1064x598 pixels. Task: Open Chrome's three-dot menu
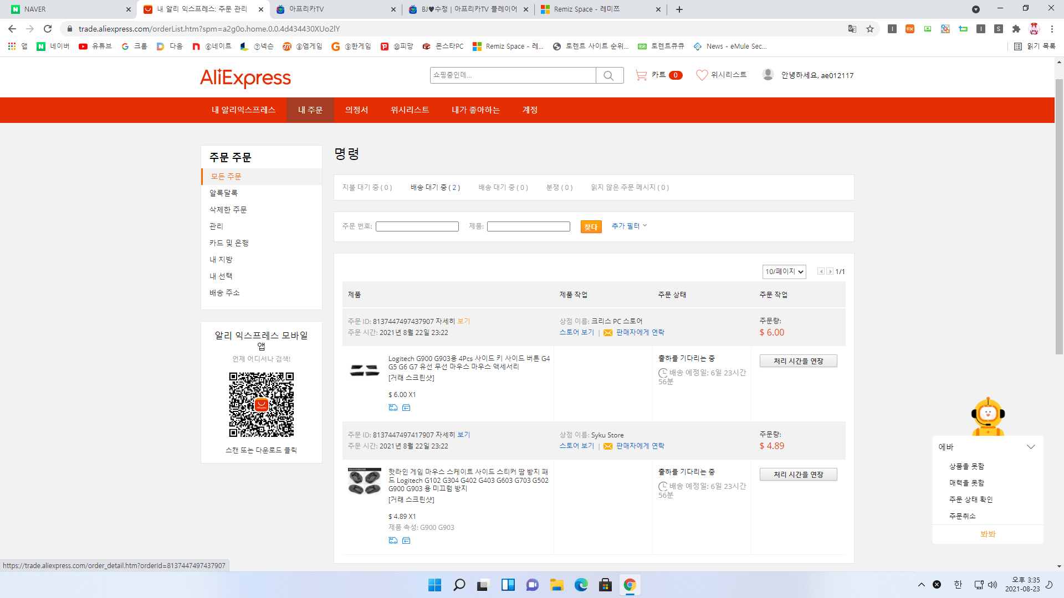[1052, 29]
